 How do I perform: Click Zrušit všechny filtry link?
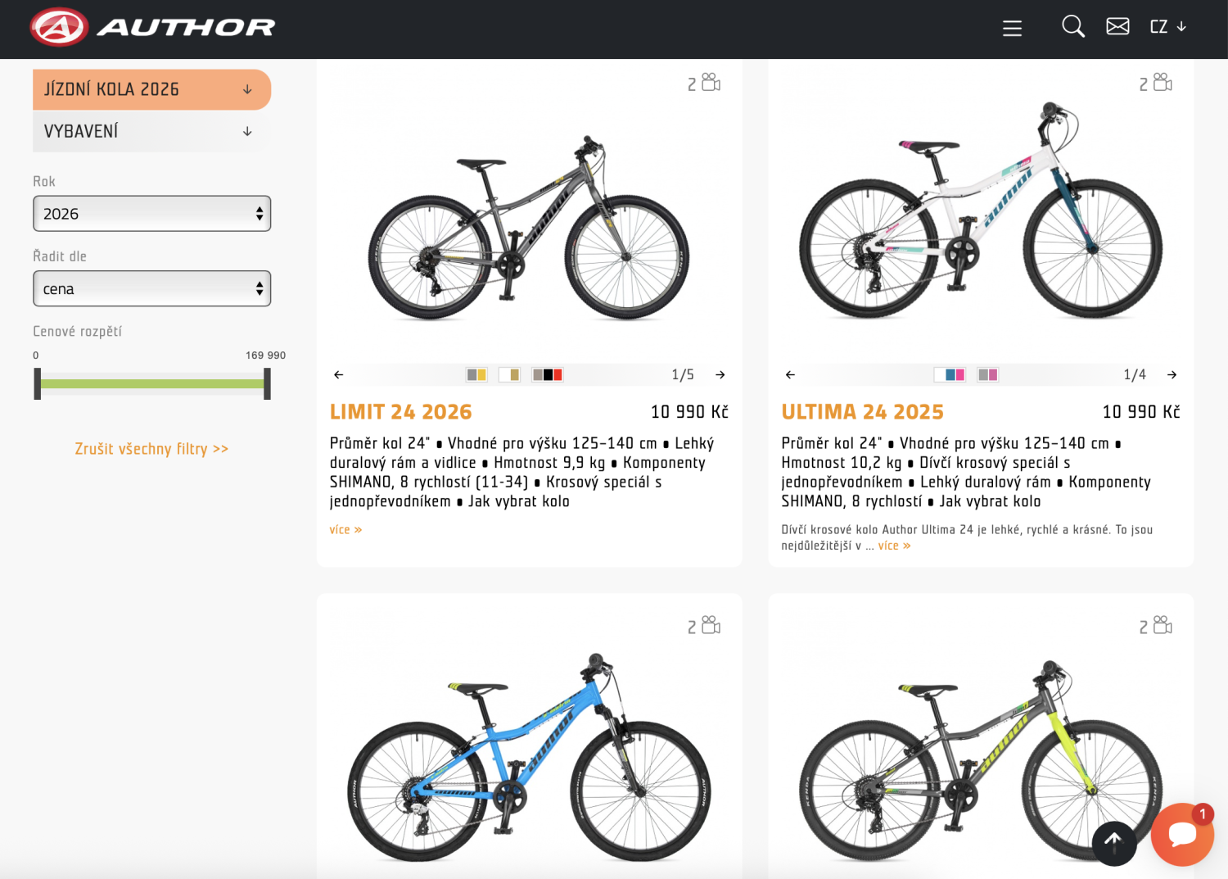(151, 449)
